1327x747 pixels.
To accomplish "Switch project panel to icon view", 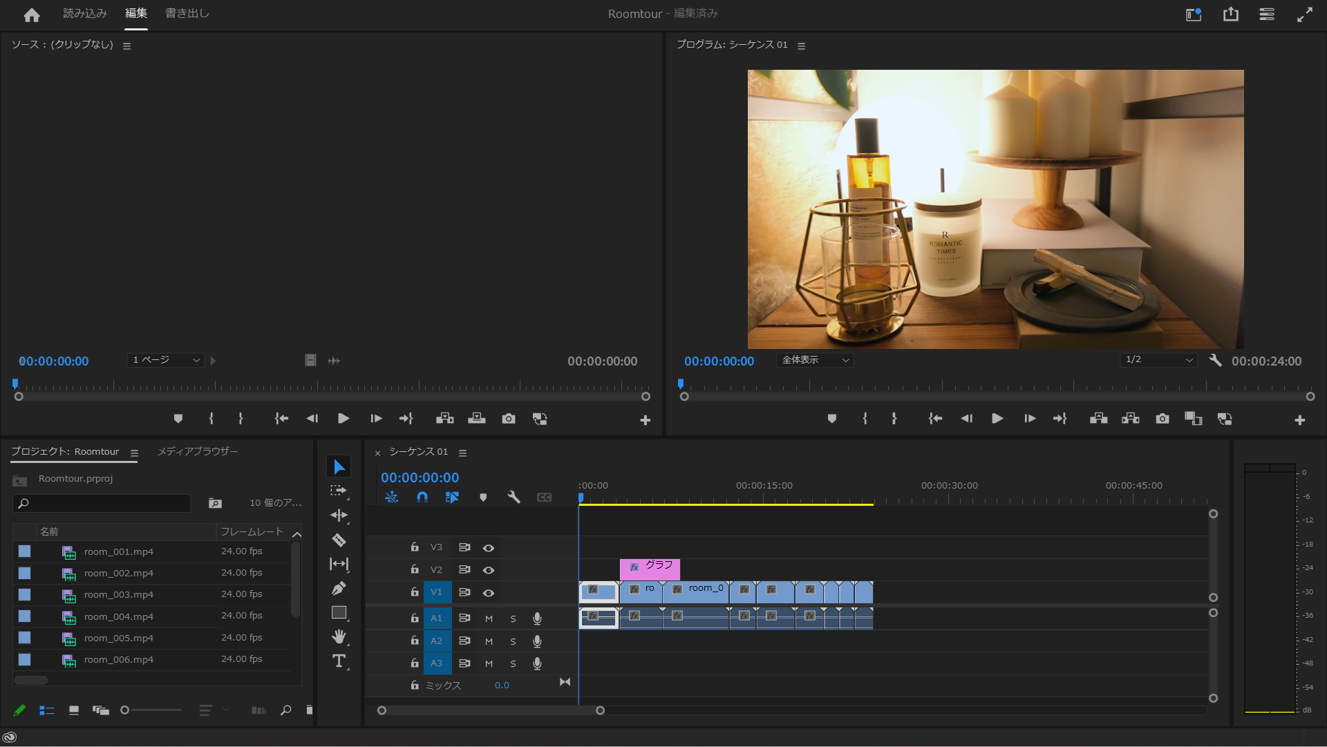I will coord(74,710).
